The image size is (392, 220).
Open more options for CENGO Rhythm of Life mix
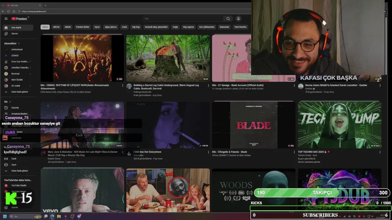123,86
